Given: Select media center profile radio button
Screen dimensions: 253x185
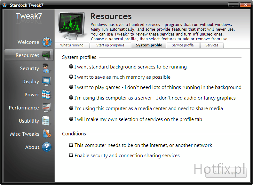Looking at the screenshot, I should (x=71, y=108).
